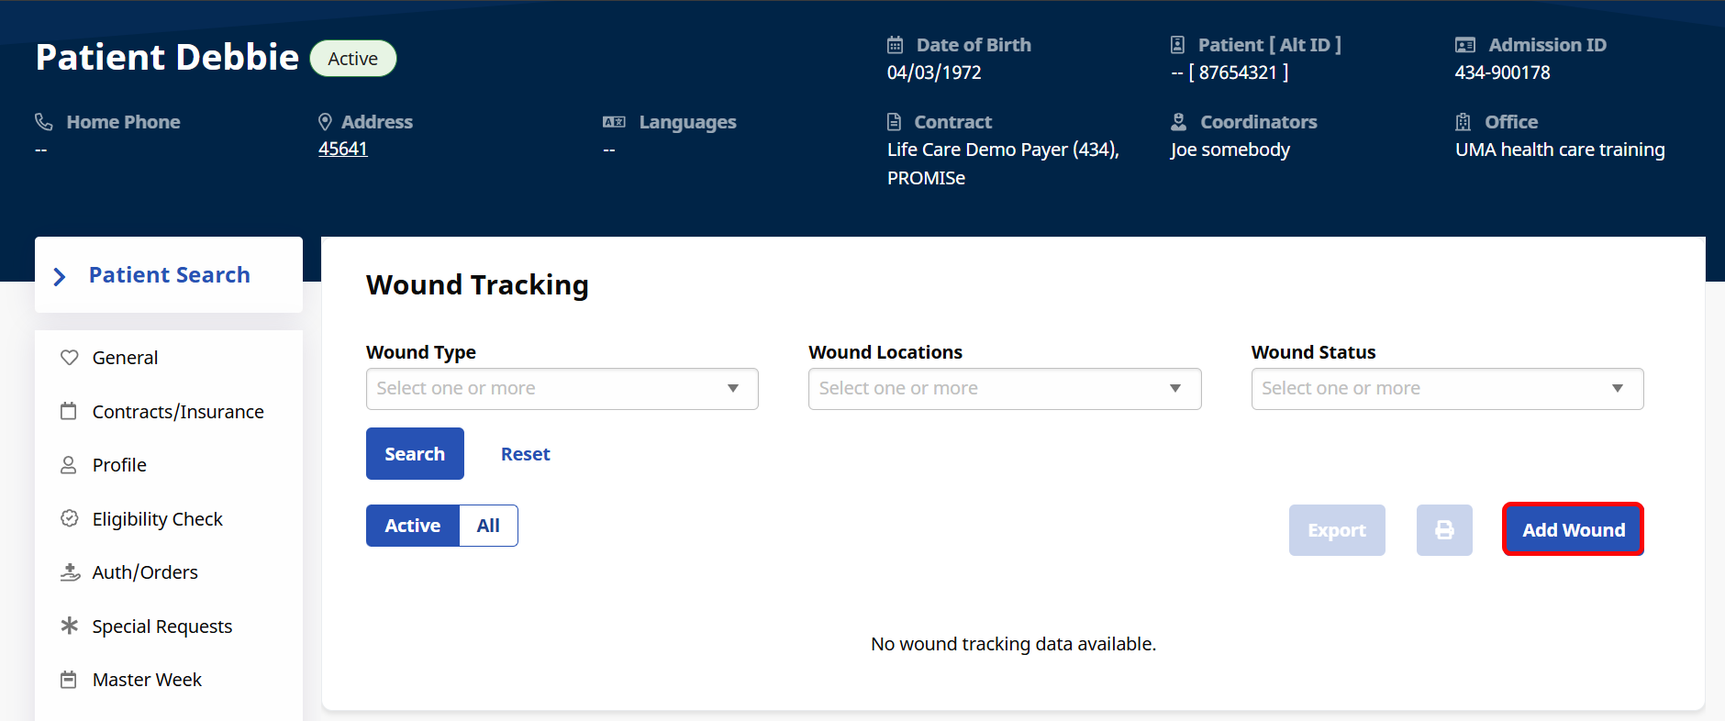Screen dimensions: 1725x721
Task: Click the blue Search button
Action: pos(415,454)
